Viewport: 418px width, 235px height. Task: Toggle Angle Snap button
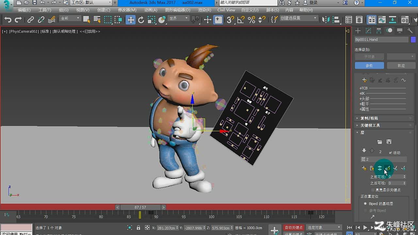[241, 20]
